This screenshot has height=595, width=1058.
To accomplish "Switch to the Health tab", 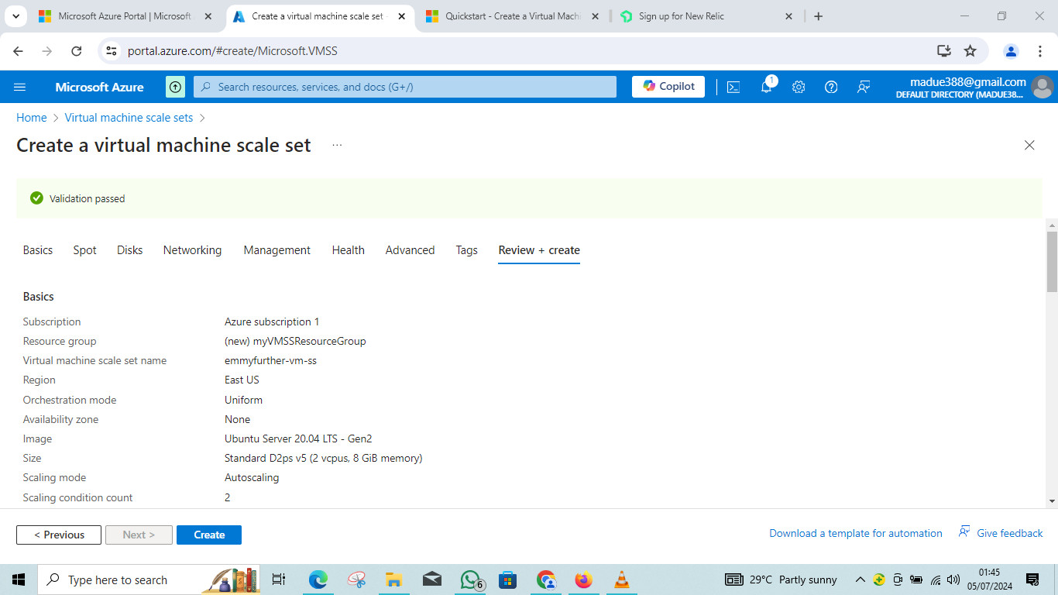I will coord(349,250).
